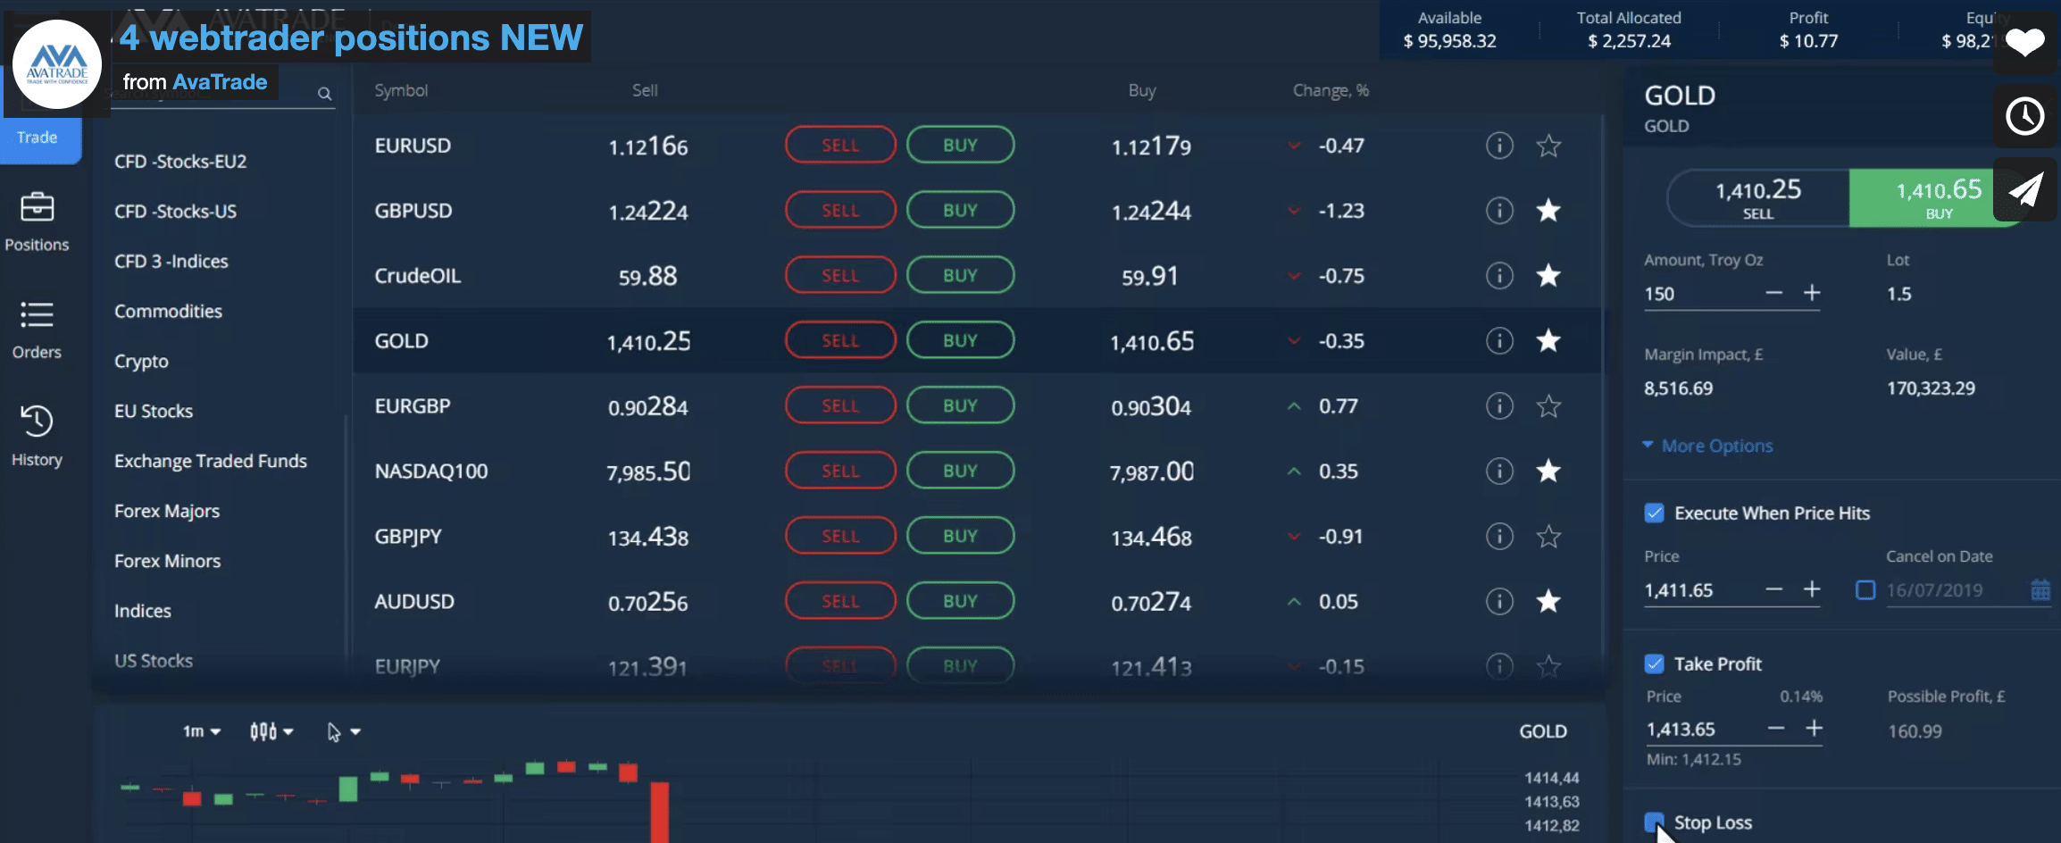Screen dimensions: 2061x843
Task: Open info for GBPUSD
Action: (x=1499, y=211)
